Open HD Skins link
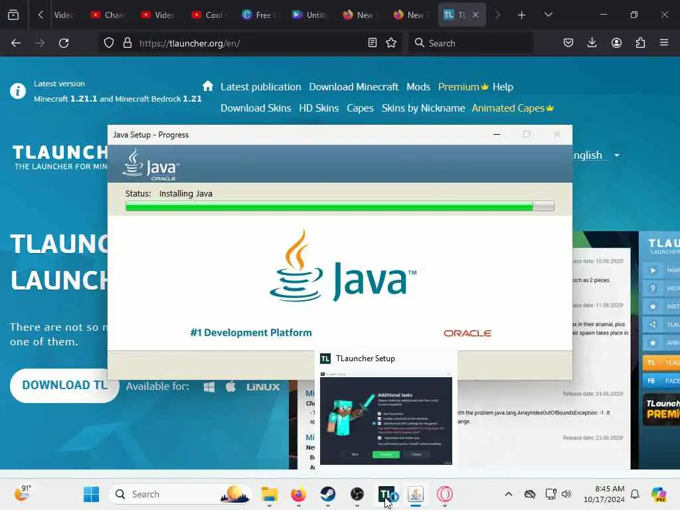The height and width of the screenshot is (510, 680). [319, 108]
